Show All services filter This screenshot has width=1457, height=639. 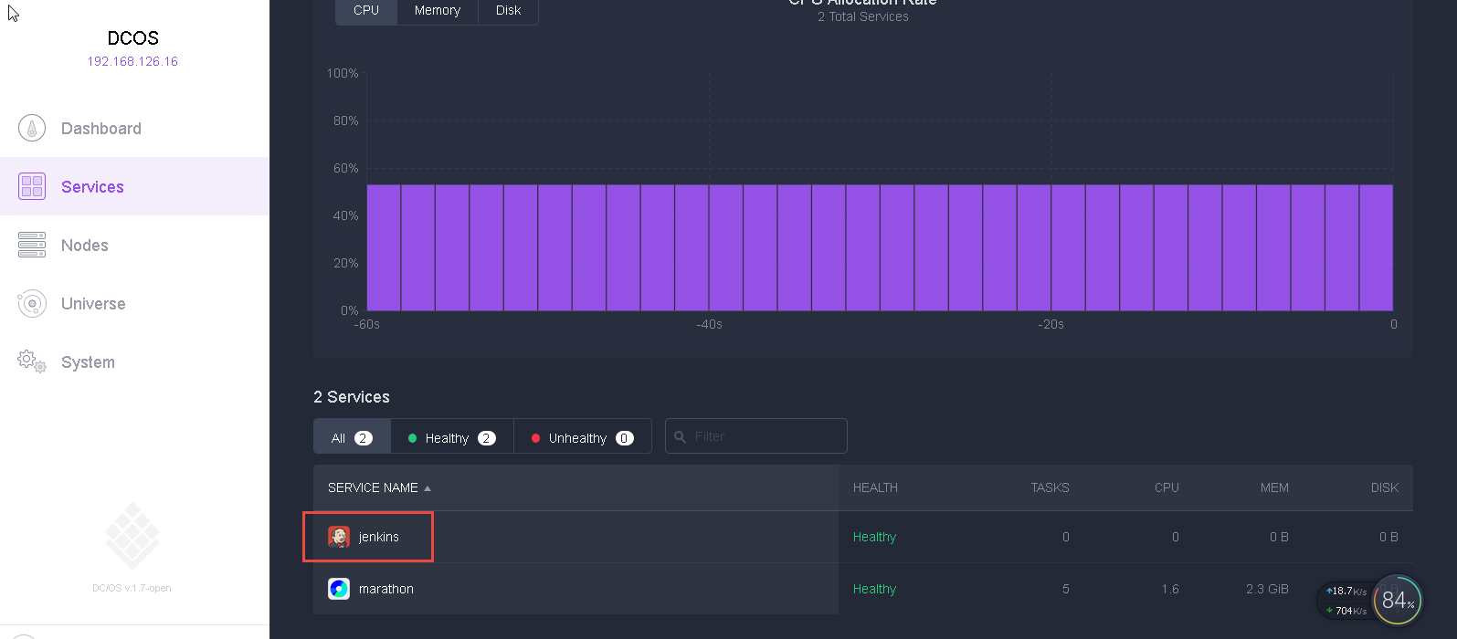352,437
